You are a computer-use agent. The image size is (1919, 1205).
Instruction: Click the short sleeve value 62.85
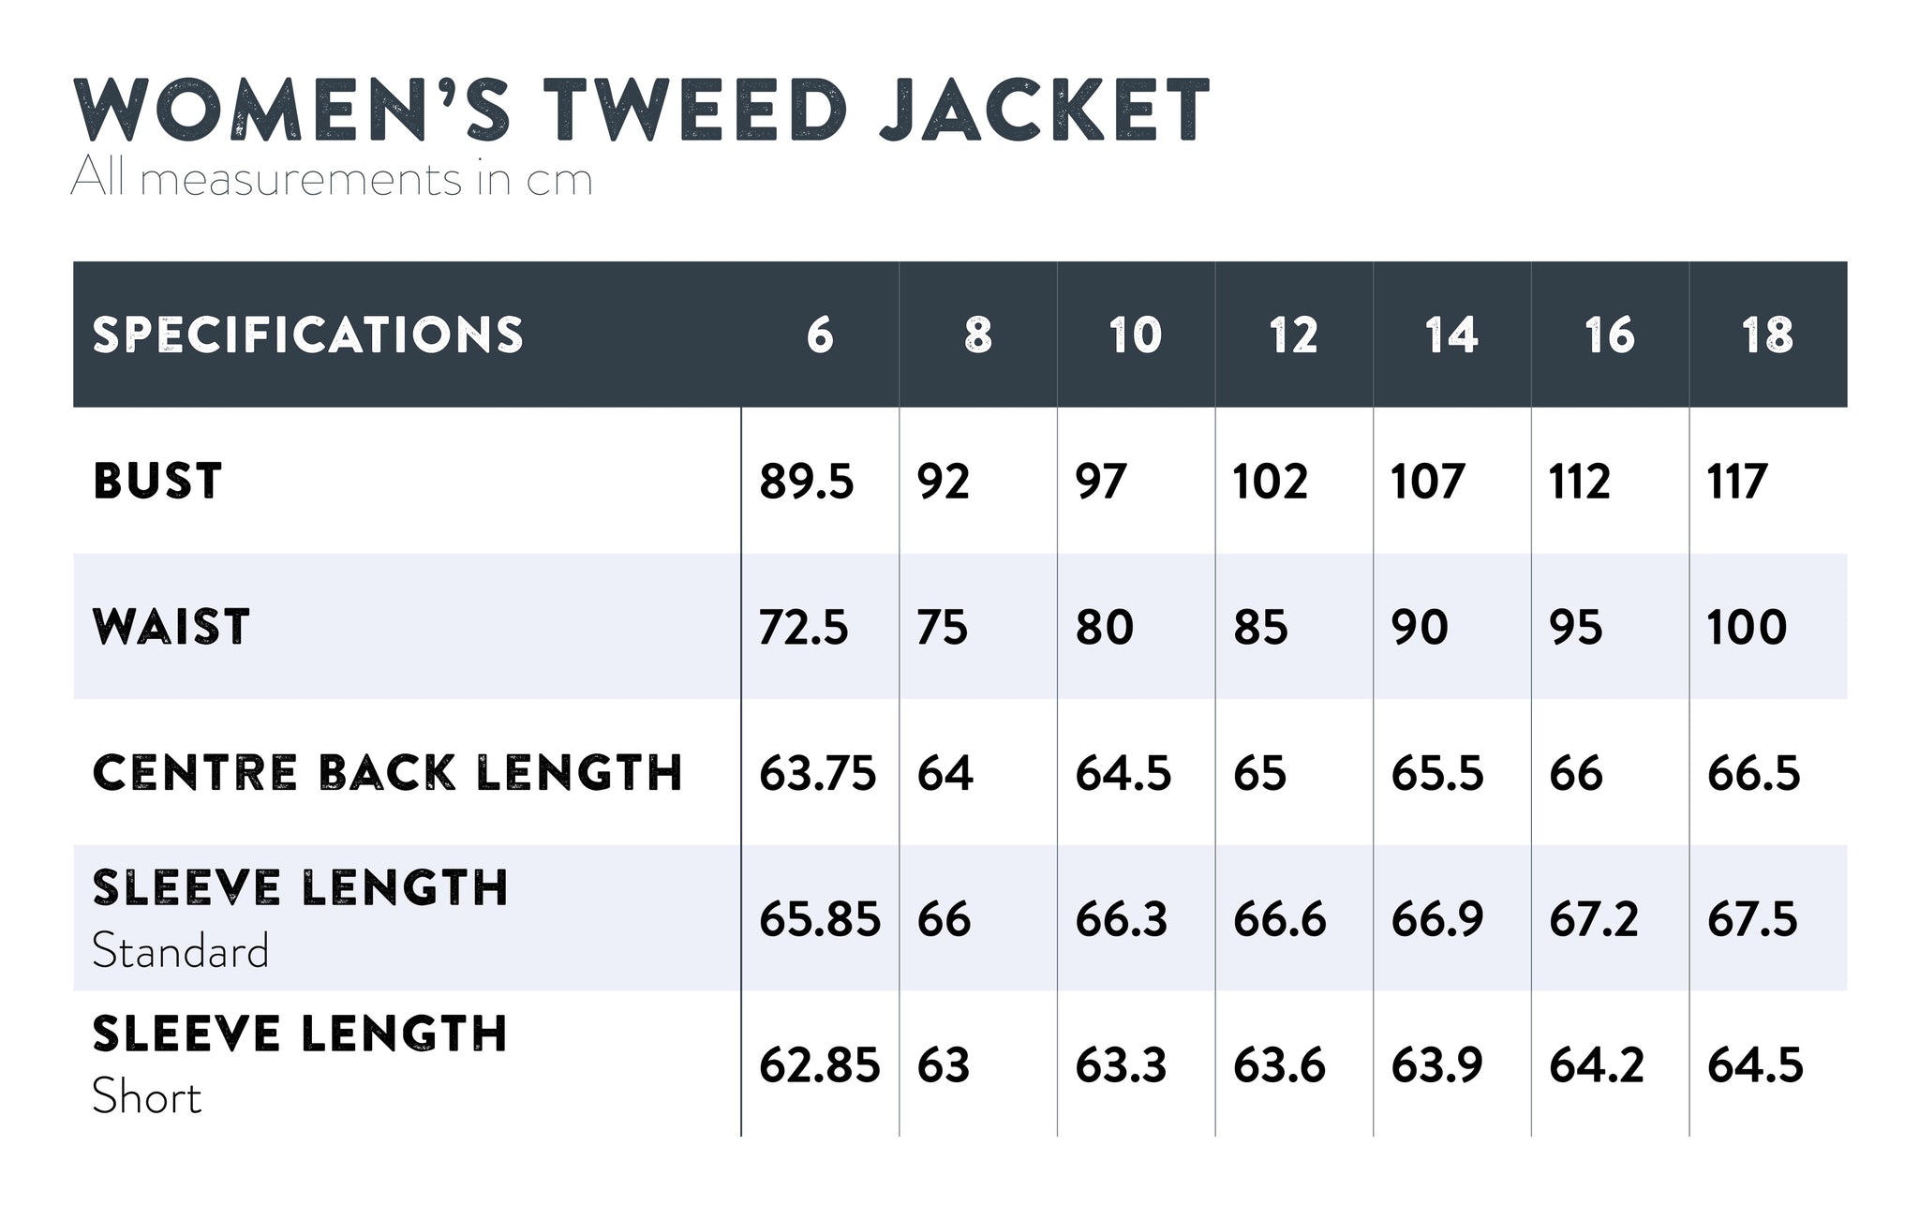[819, 1066]
